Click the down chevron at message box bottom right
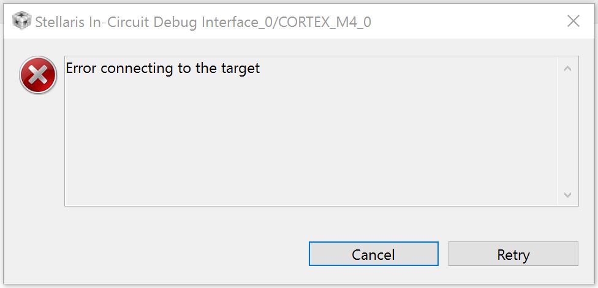598x288 pixels. tap(567, 195)
